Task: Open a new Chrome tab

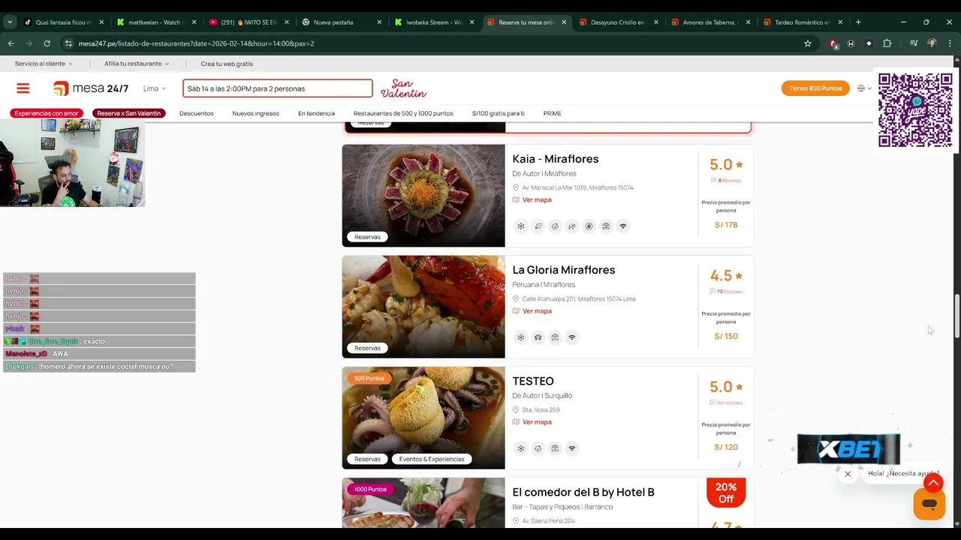Action: tap(858, 22)
